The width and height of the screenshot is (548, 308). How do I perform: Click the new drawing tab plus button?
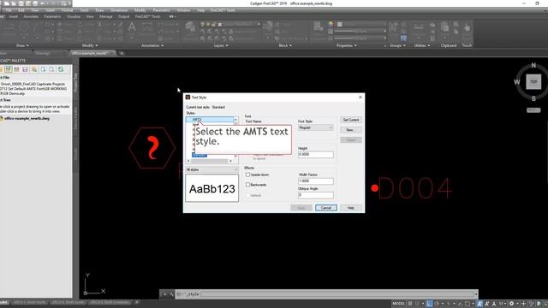click(x=122, y=53)
